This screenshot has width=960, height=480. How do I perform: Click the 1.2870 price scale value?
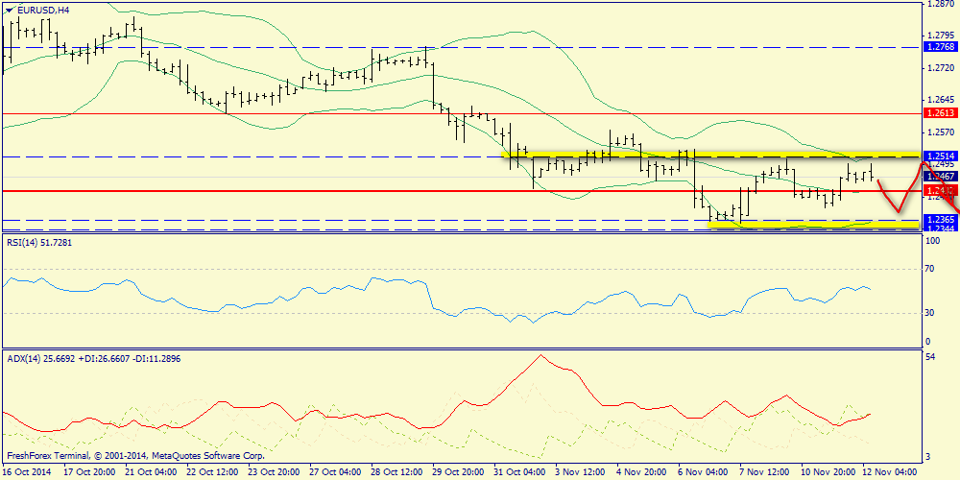(x=941, y=4)
